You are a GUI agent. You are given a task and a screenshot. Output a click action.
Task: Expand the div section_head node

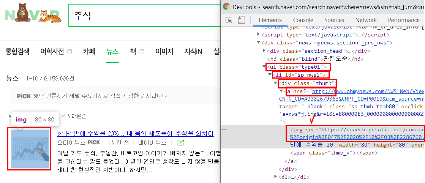pyautogui.click(x=264, y=51)
